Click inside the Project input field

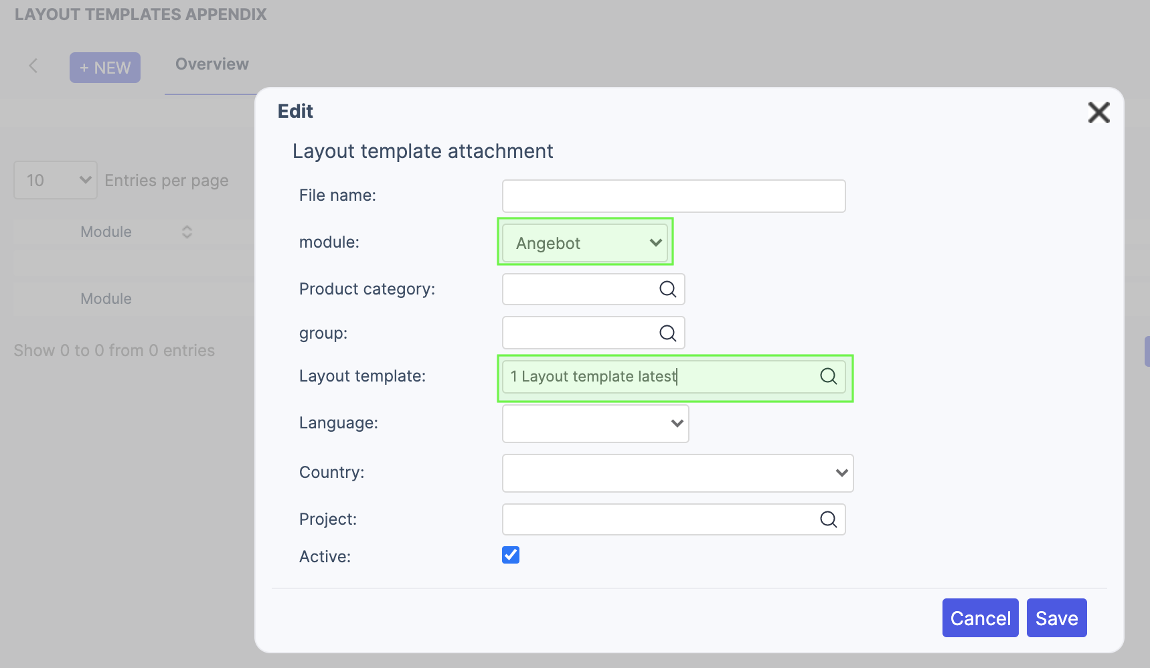tap(659, 519)
